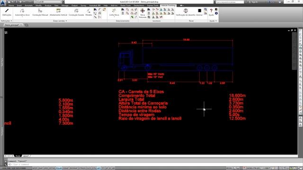Image resolution: width=303 pixels, height=170 pixels.
Task: Click the 'Comprimento Total' label
Action: [x=137, y=95]
